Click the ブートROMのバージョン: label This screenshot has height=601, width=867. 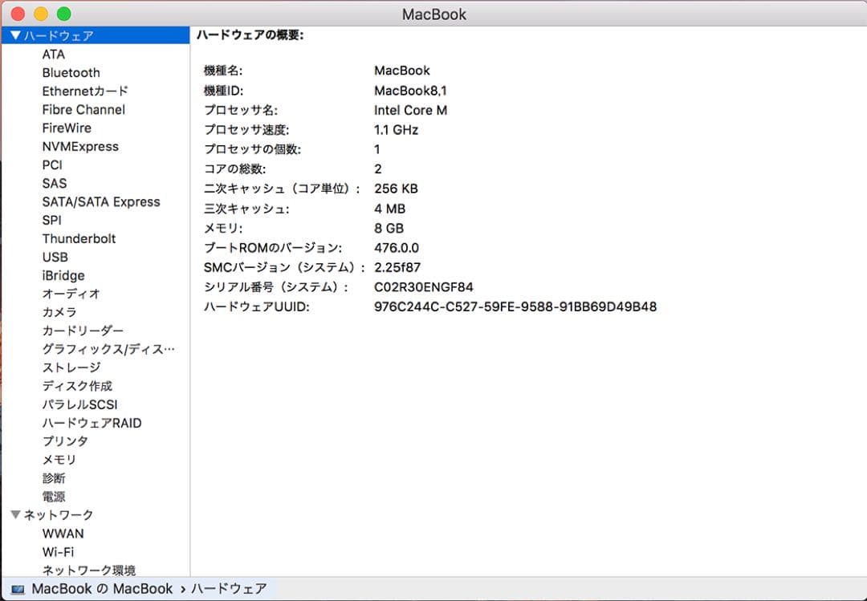(273, 248)
